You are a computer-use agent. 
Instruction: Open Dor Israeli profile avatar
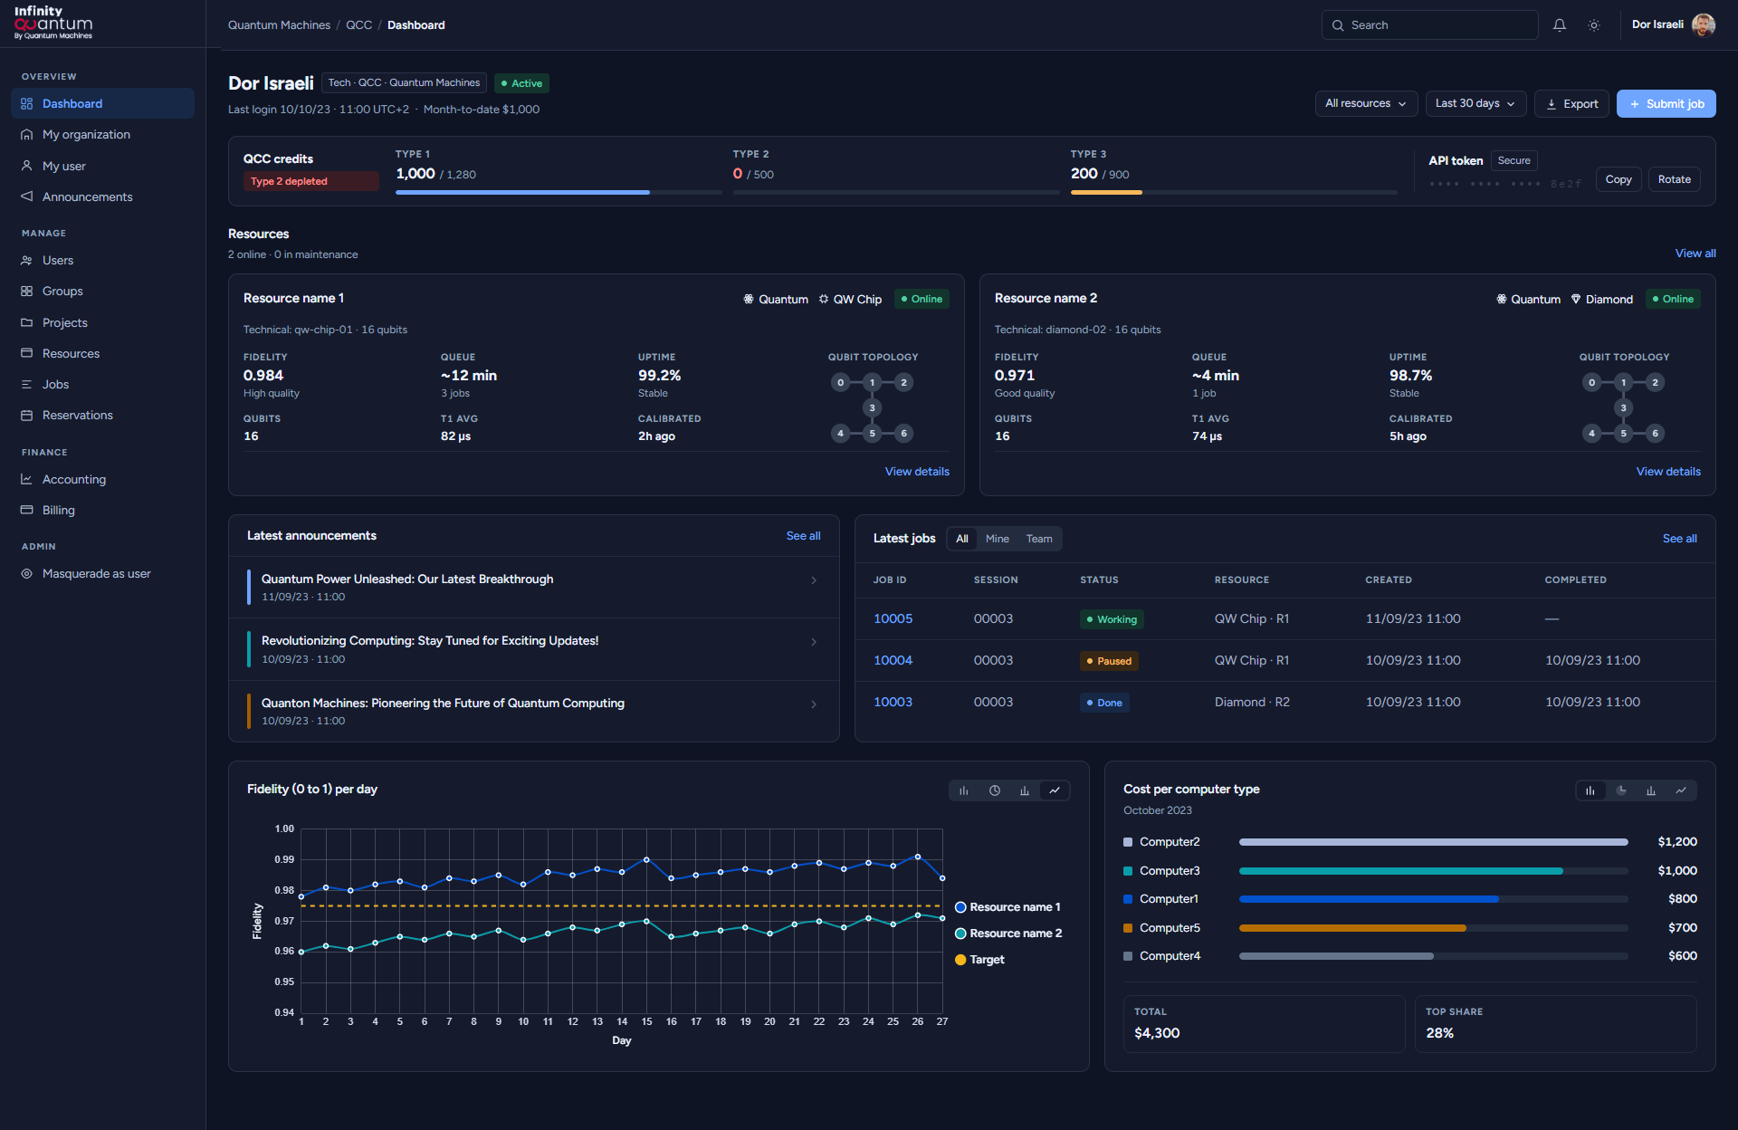(x=1704, y=25)
